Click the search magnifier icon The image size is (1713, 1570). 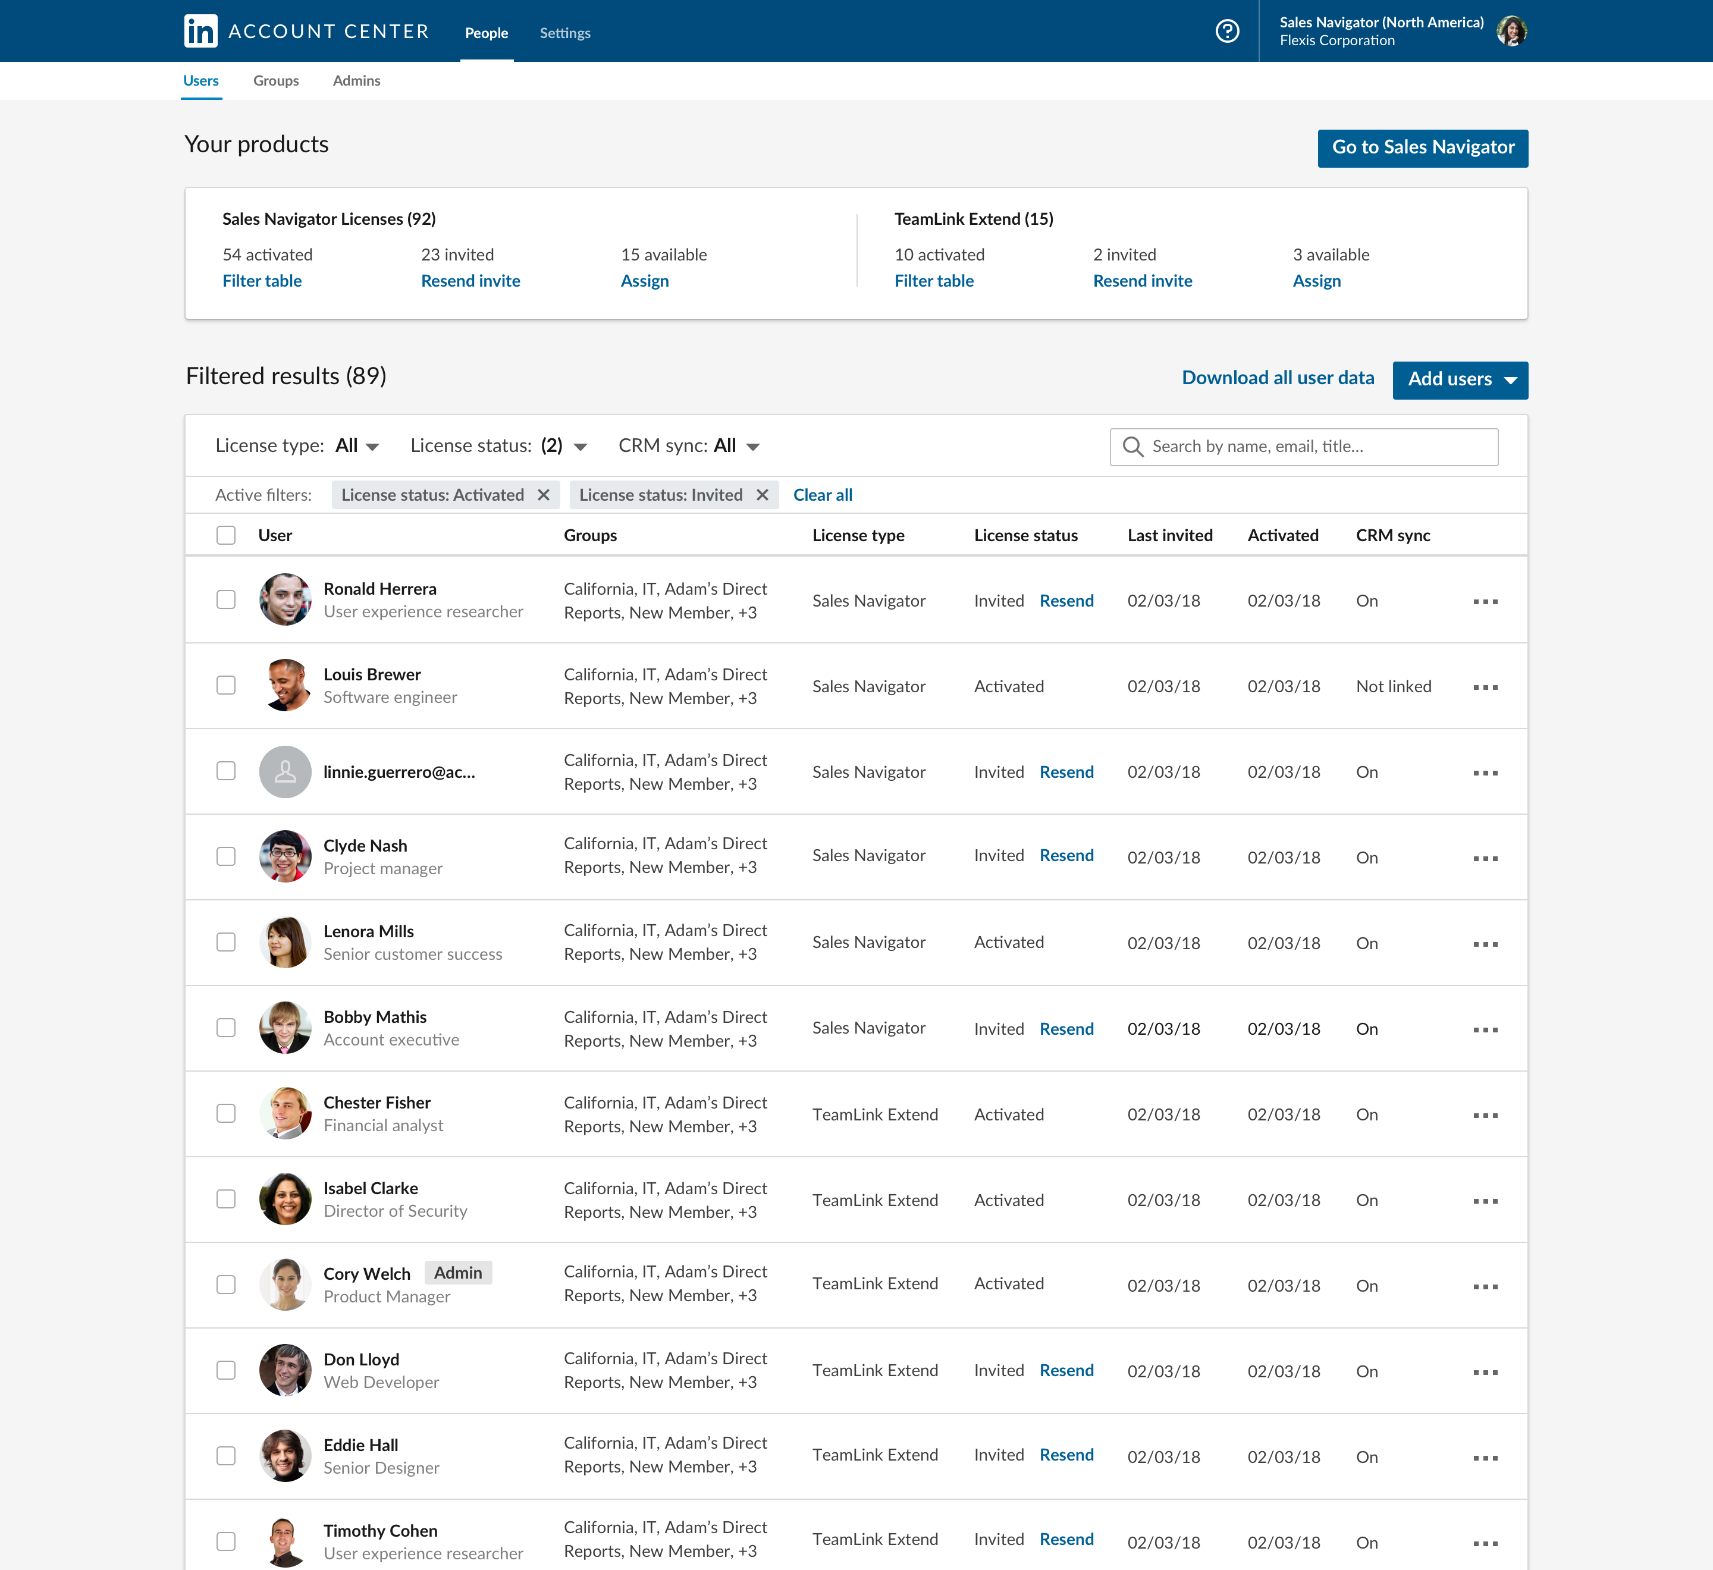click(1132, 447)
